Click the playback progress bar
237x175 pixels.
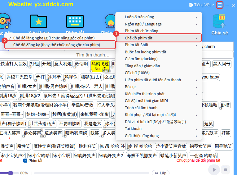pos(92,173)
